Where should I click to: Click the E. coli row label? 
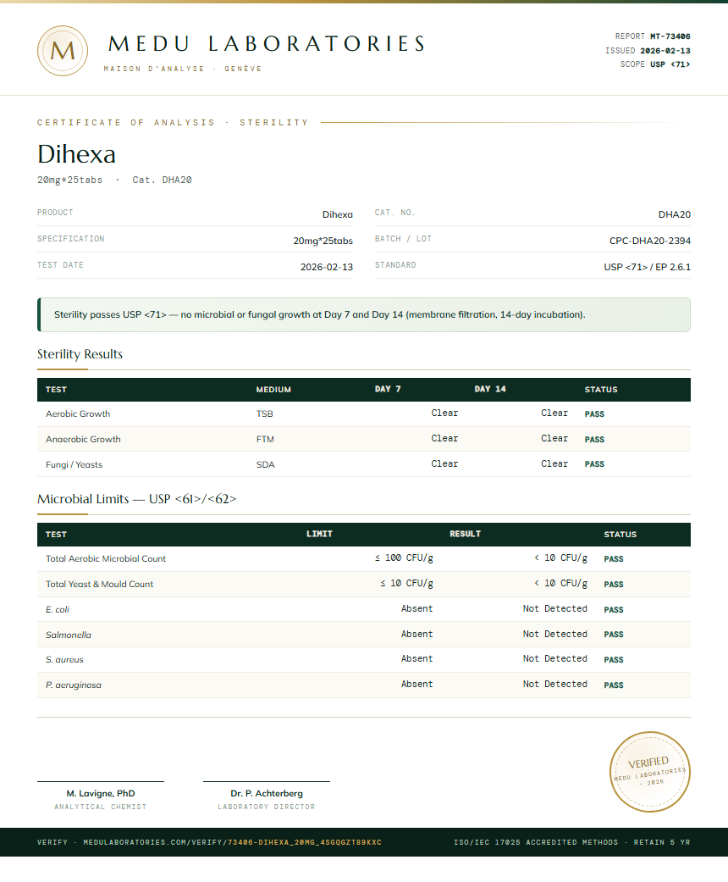(58, 609)
